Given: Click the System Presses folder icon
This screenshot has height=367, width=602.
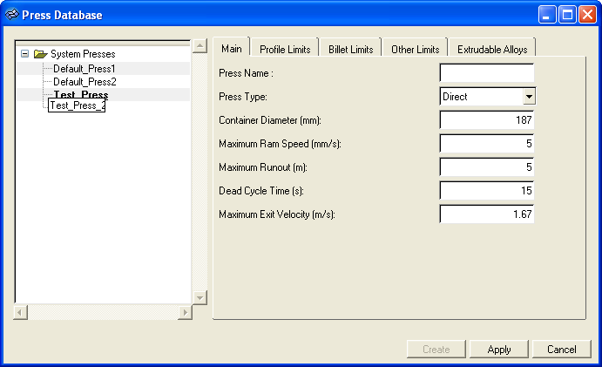Looking at the screenshot, I should [40, 54].
